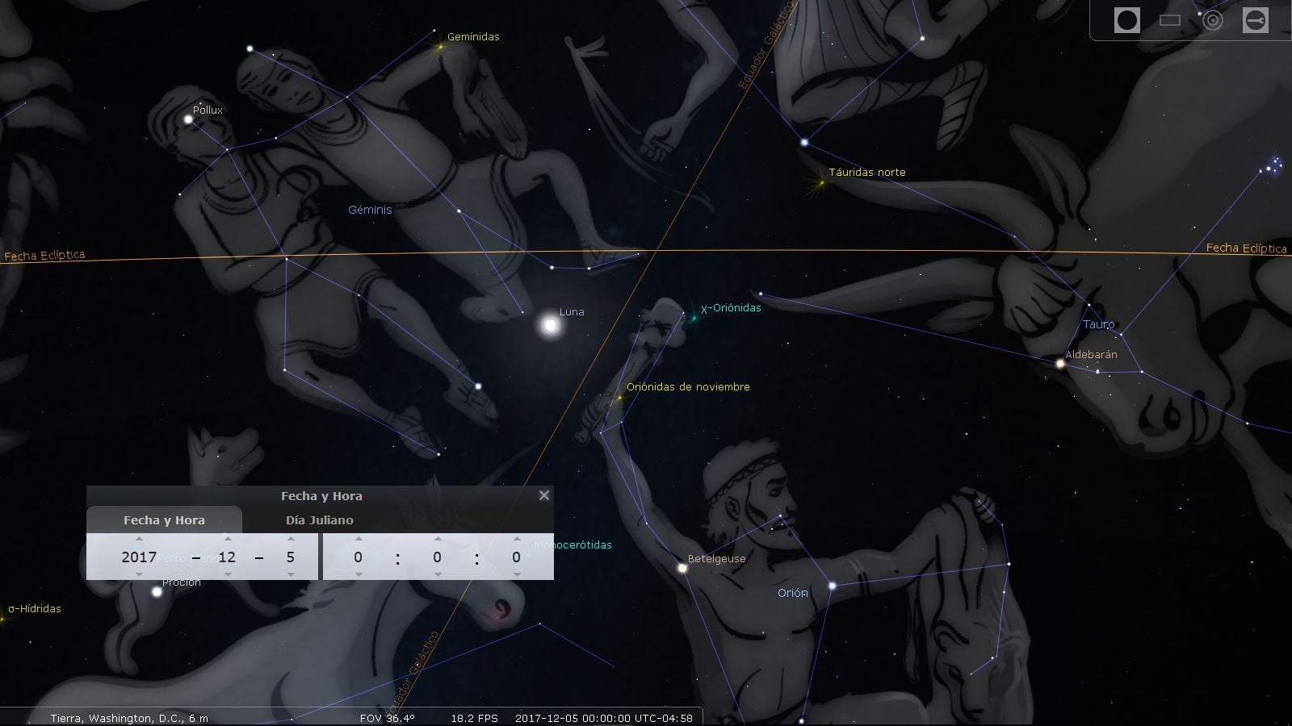Select the Fecha y Hora tab
Viewport: 1292px width, 726px height.
[x=164, y=520]
